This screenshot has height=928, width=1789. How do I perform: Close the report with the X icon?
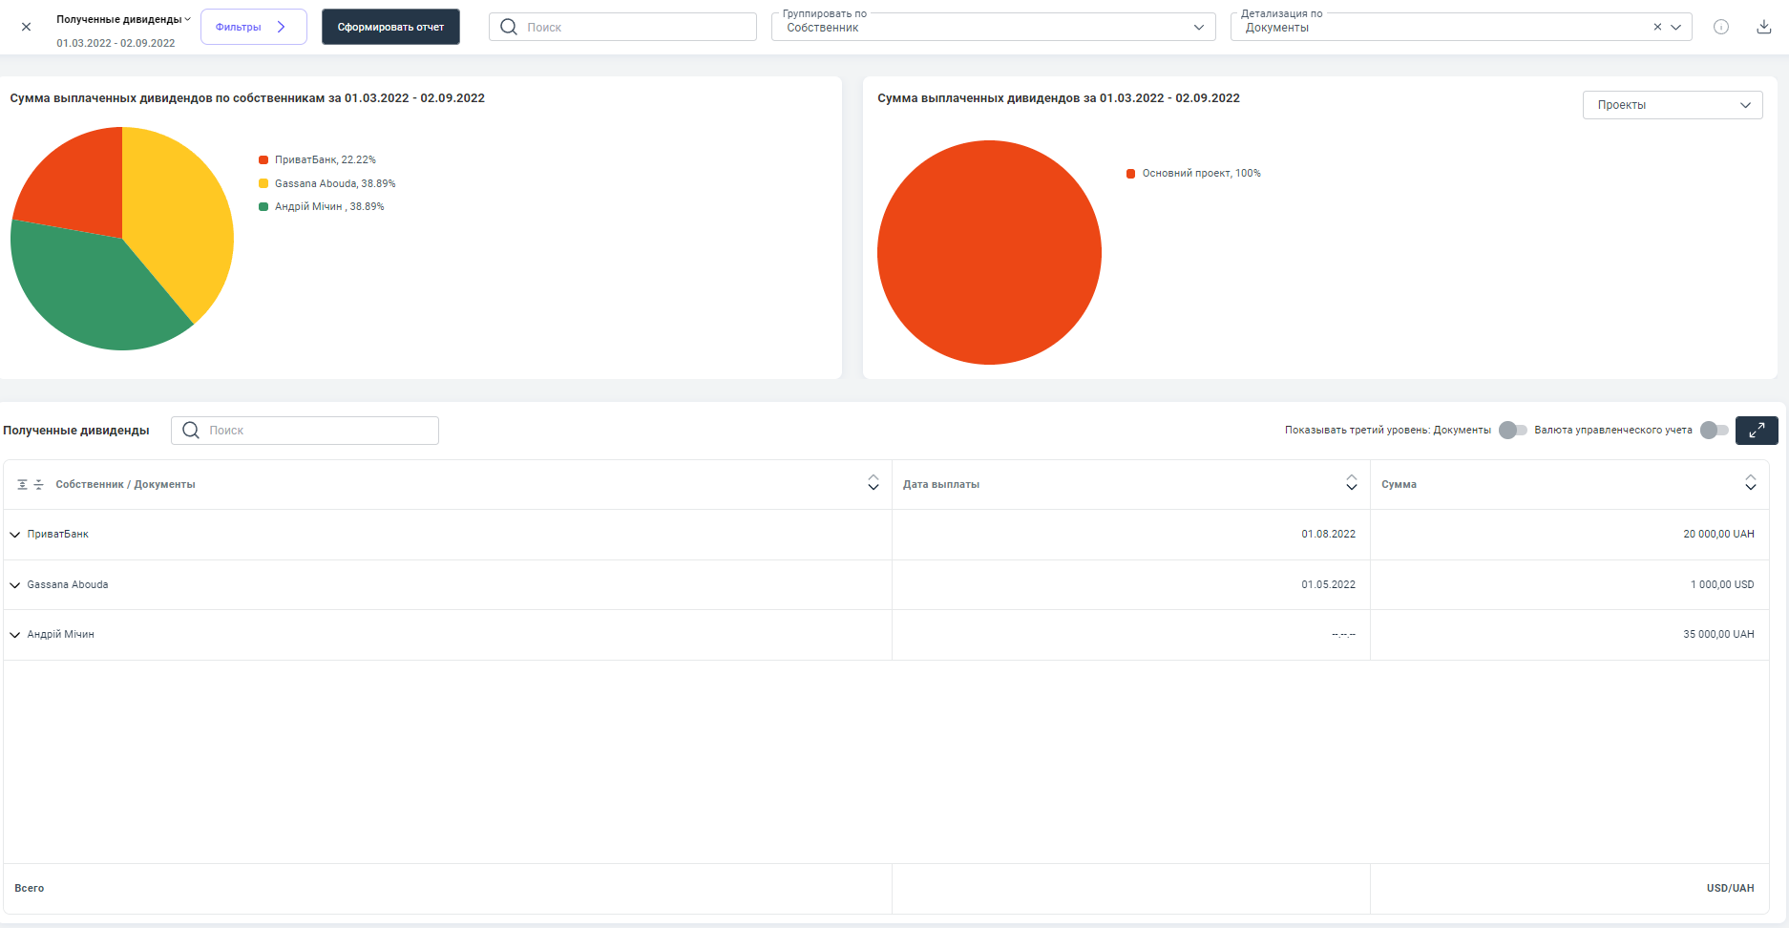(26, 27)
